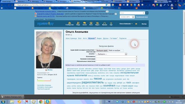Click the browser back arrow

(2, 5)
